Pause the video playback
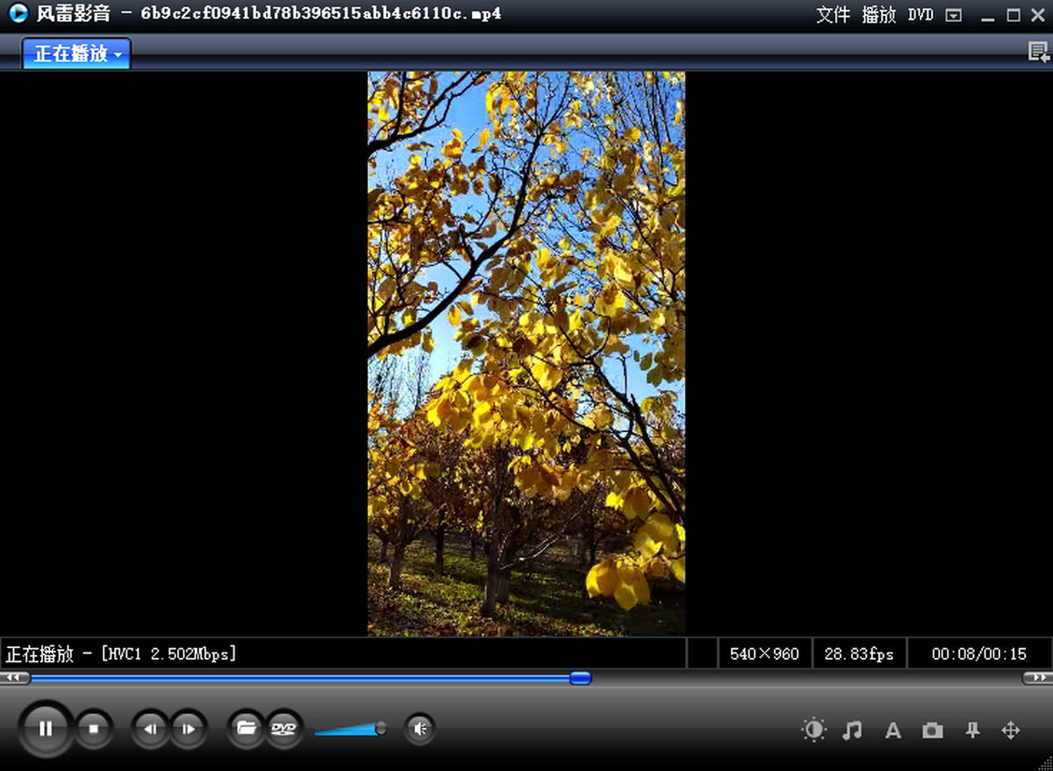The image size is (1053, 771). (x=46, y=728)
